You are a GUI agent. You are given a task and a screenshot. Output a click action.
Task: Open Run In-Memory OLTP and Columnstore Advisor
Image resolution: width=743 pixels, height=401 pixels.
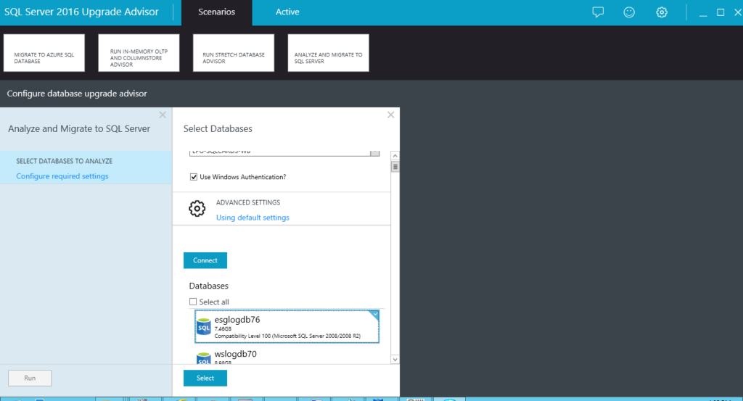tap(139, 52)
